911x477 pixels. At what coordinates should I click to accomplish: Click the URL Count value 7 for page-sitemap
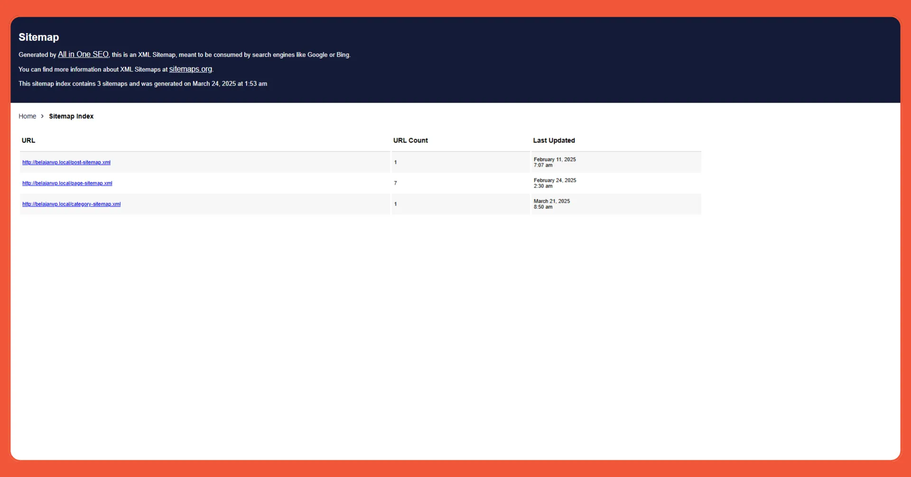coord(396,183)
